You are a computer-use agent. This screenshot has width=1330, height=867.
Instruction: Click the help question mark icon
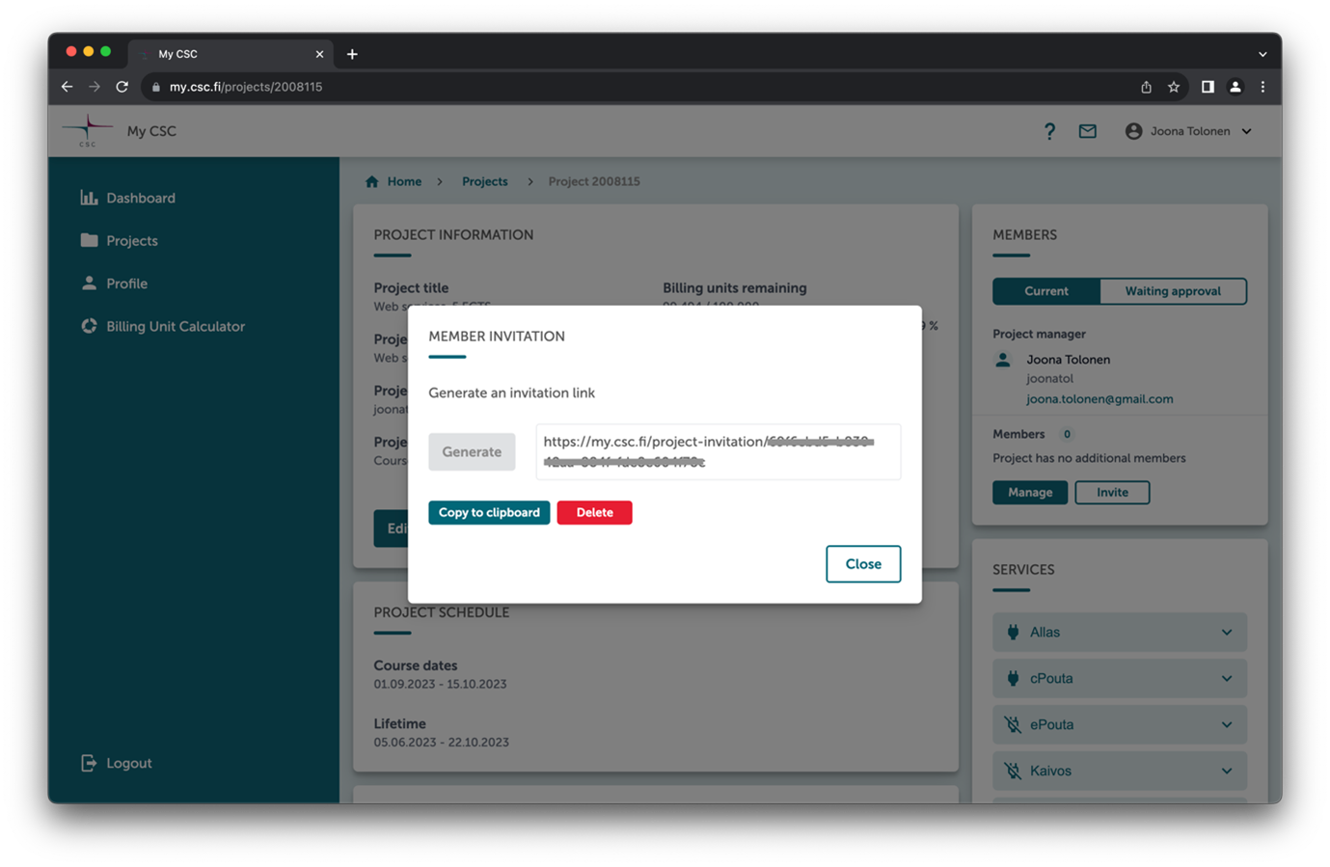[x=1049, y=131]
